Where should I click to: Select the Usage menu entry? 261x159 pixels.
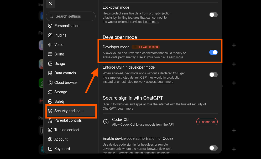pyautogui.click(x=71, y=64)
